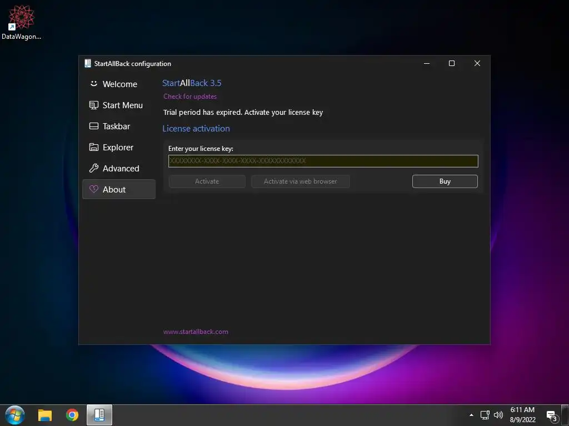Screen dimensions: 569x426
Task: Open the www.startallback.com link
Action: [x=196, y=332]
